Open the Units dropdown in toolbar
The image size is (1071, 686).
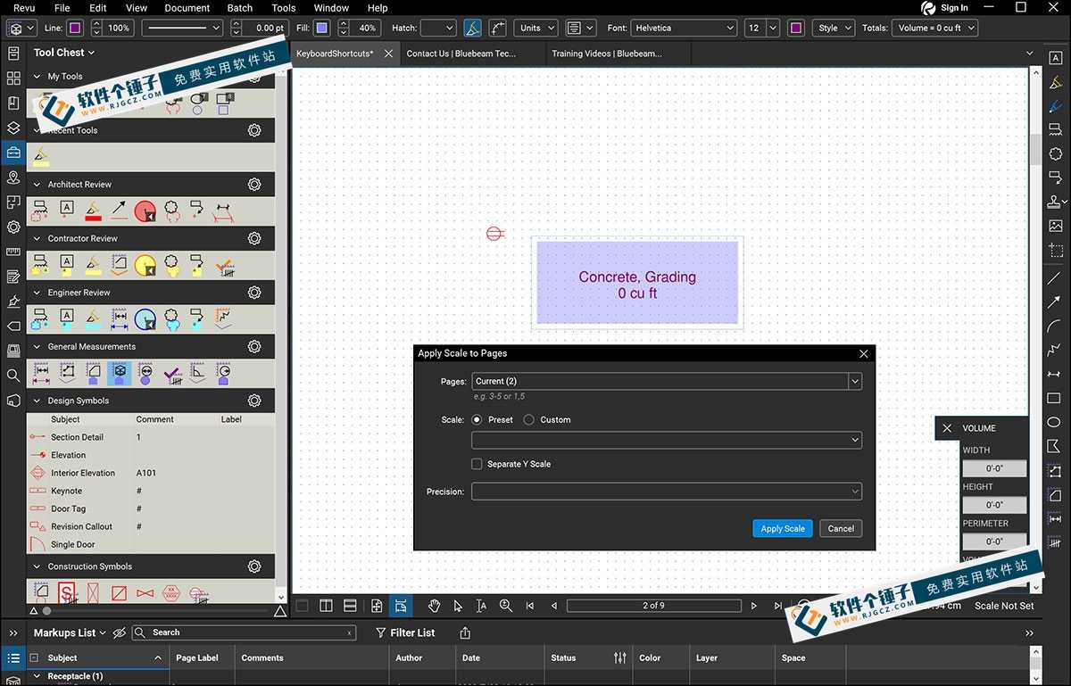tap(535, 28)
